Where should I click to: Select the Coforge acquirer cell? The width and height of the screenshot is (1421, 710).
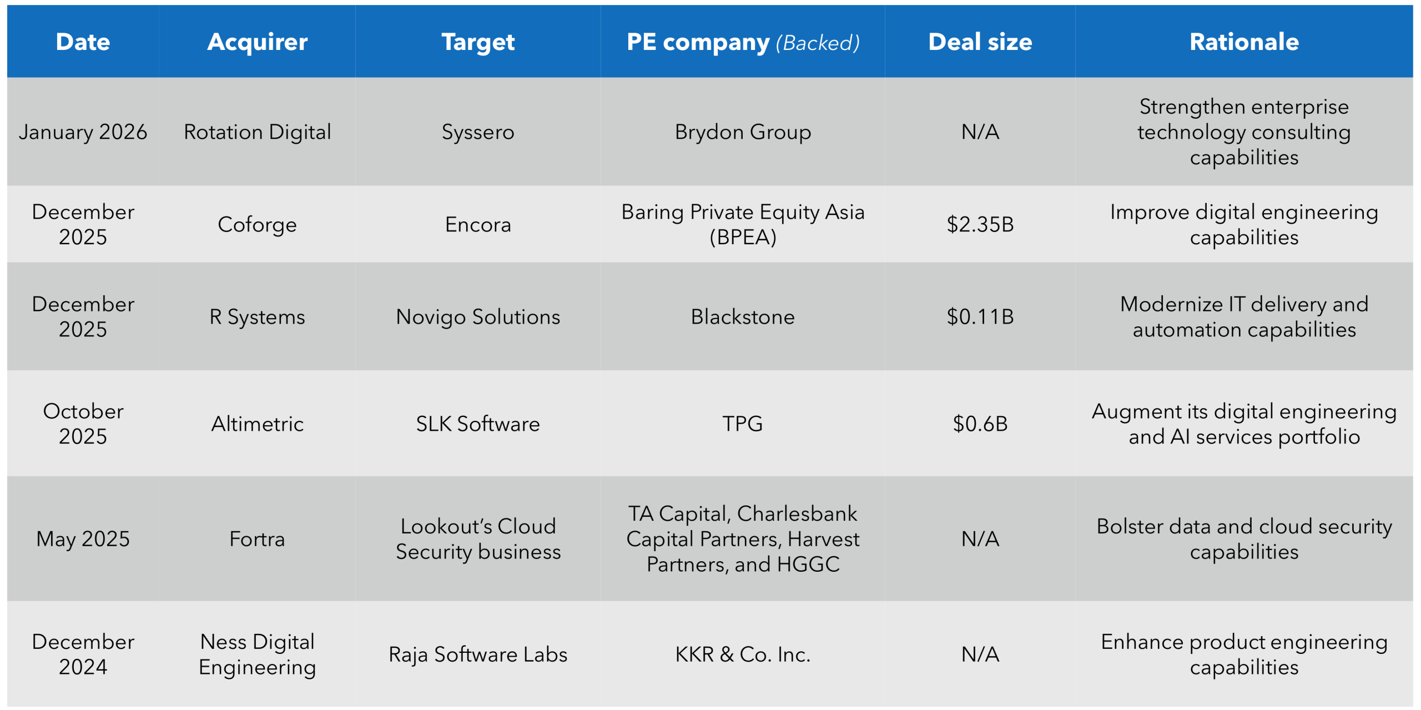pyautogui.click(x=257, y=224)
